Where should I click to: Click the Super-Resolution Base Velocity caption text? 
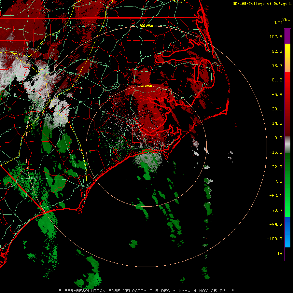pyautogui.click(x=146, y=291)
